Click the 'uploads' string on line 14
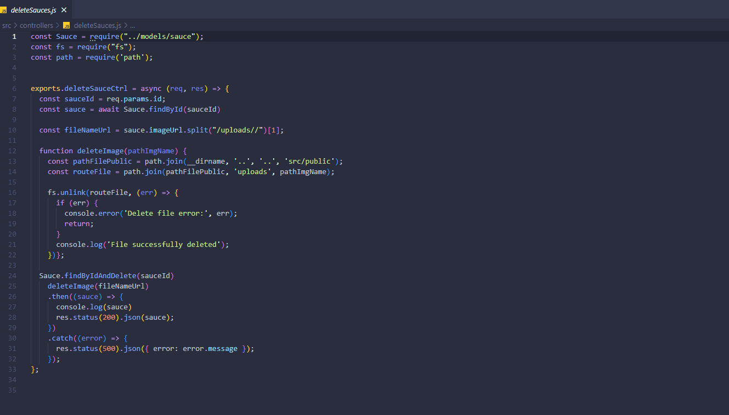729x415 pixels. (252, 171)
